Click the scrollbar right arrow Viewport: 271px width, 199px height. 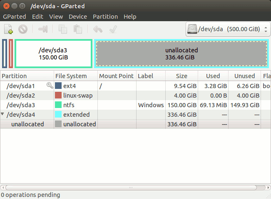(268, 187)
